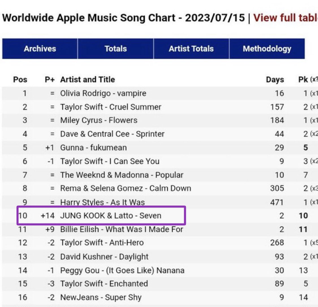
Task: Open NewJeans - Super Shy entry
Action: [x=101, y=297]
